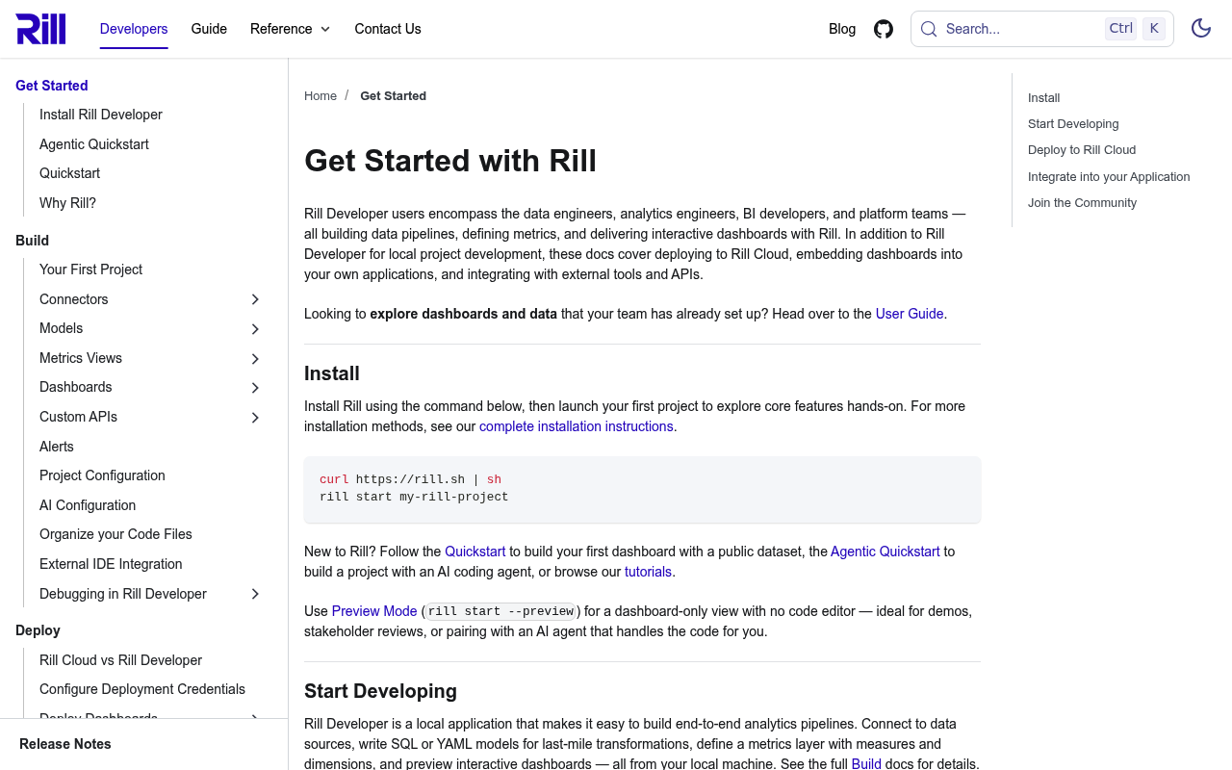1232x770 pixels.
Task: Open Quickstart in the sidebar
Action: (x=69, y=173)
